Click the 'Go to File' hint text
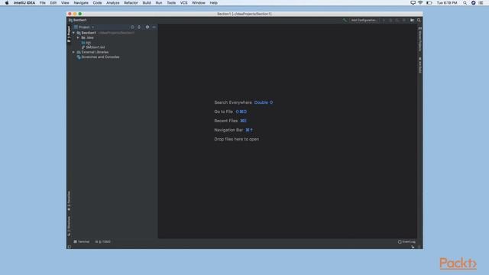The image size is (489, 275). (x=224, y=112)
